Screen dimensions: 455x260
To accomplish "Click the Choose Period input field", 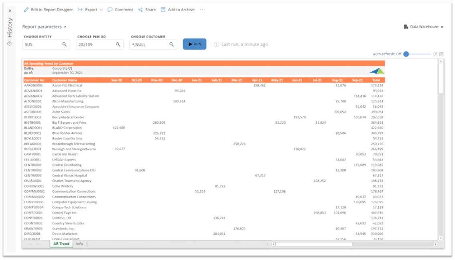I will pyautogui.click(x=95, y=44).
